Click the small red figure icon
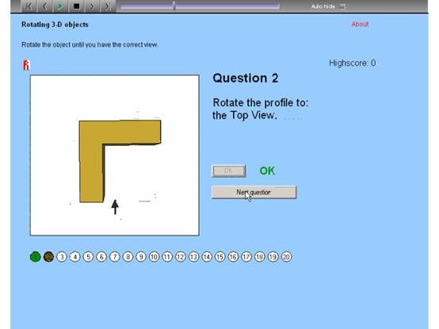Image resolution: width=439 pixels, height=329 pixels. pos(26,65)
